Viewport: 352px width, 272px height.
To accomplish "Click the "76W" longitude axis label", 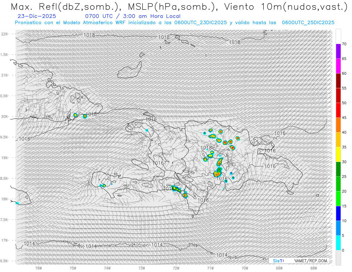I will (38, 268).
